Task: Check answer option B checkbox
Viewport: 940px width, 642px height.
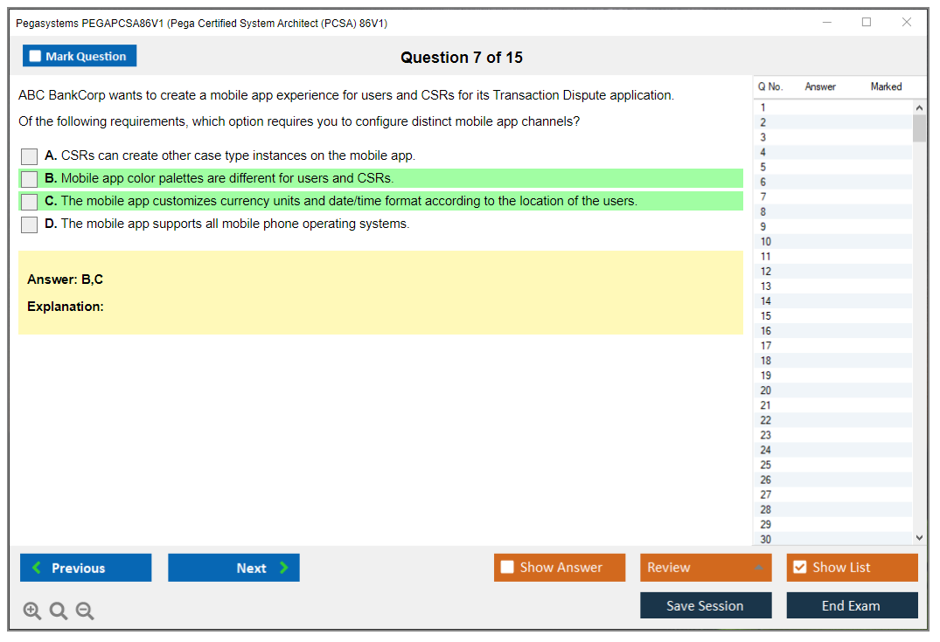Action: pos(30,179)
